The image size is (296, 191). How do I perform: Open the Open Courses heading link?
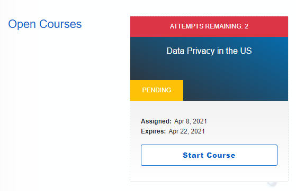coord(45,24)
